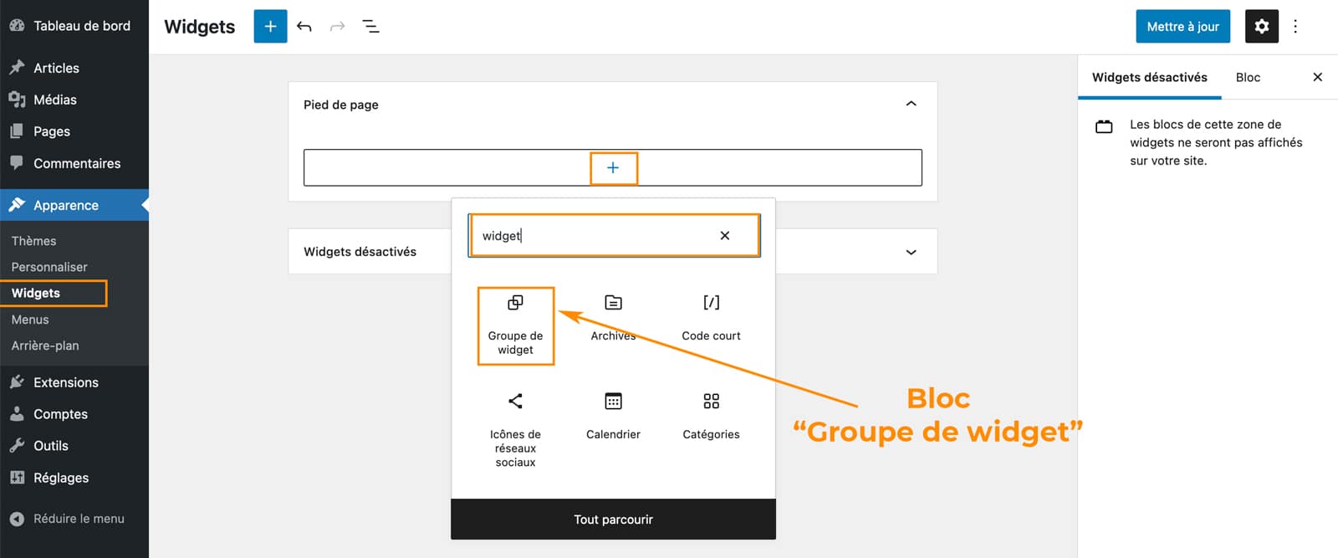The image size is (1338, 558).
Task: Clear the widget search field
Action: point(724,236)
